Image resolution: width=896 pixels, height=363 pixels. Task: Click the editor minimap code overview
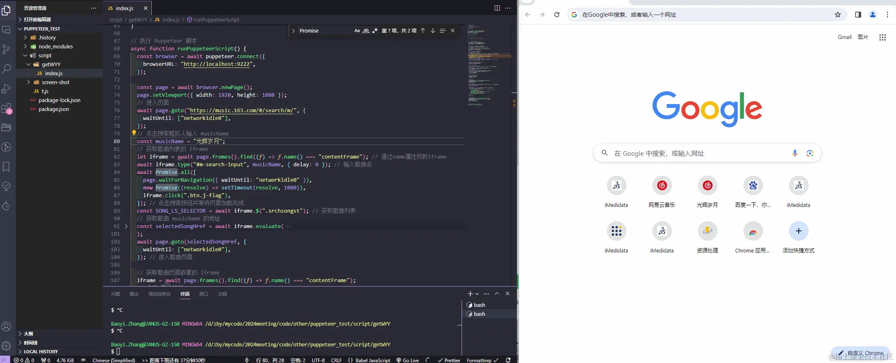click(x=489, y=65)
